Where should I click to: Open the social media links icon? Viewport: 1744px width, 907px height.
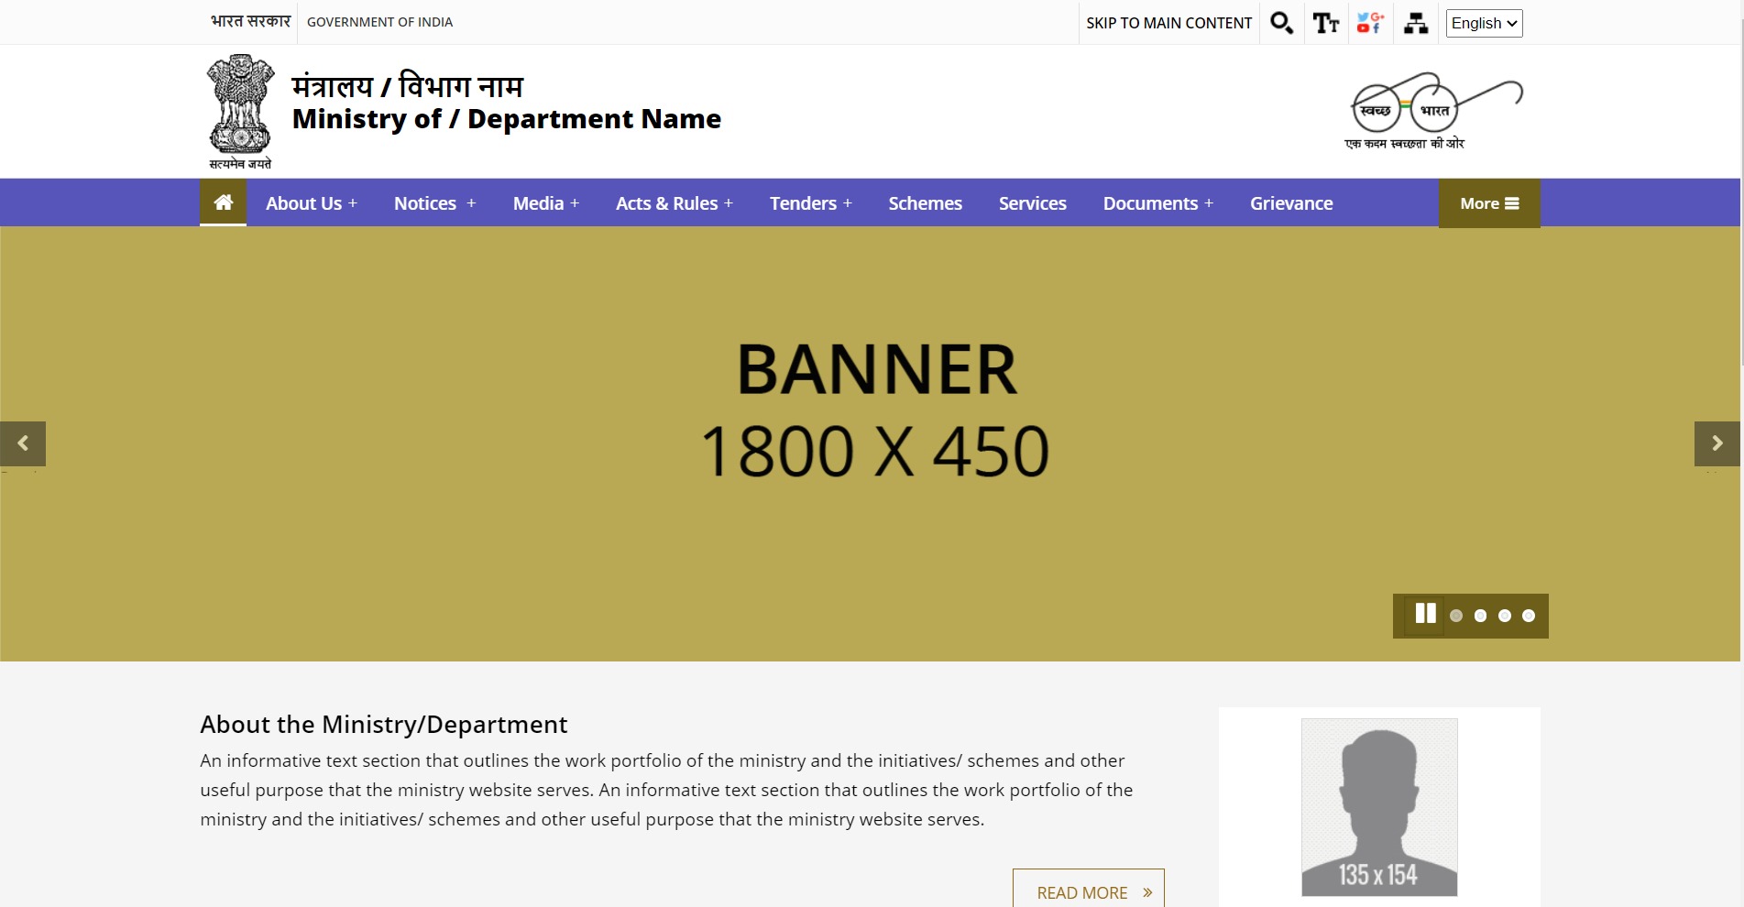pos(1370,23)
